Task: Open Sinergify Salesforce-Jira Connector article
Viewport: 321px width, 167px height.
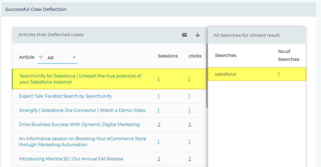Action: click(x=82, y=110)
